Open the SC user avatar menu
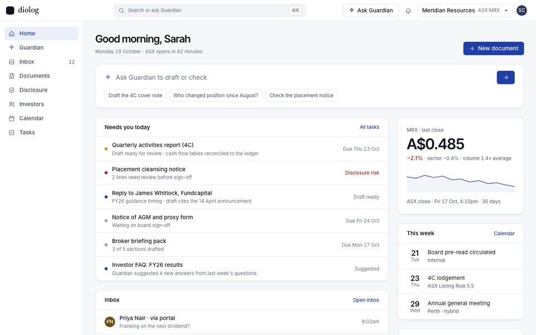Screen dimensions: 536x335 pos(521,10)
